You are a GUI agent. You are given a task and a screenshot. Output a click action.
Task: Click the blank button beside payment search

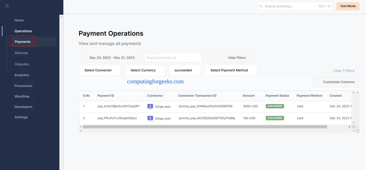point(208,58)
